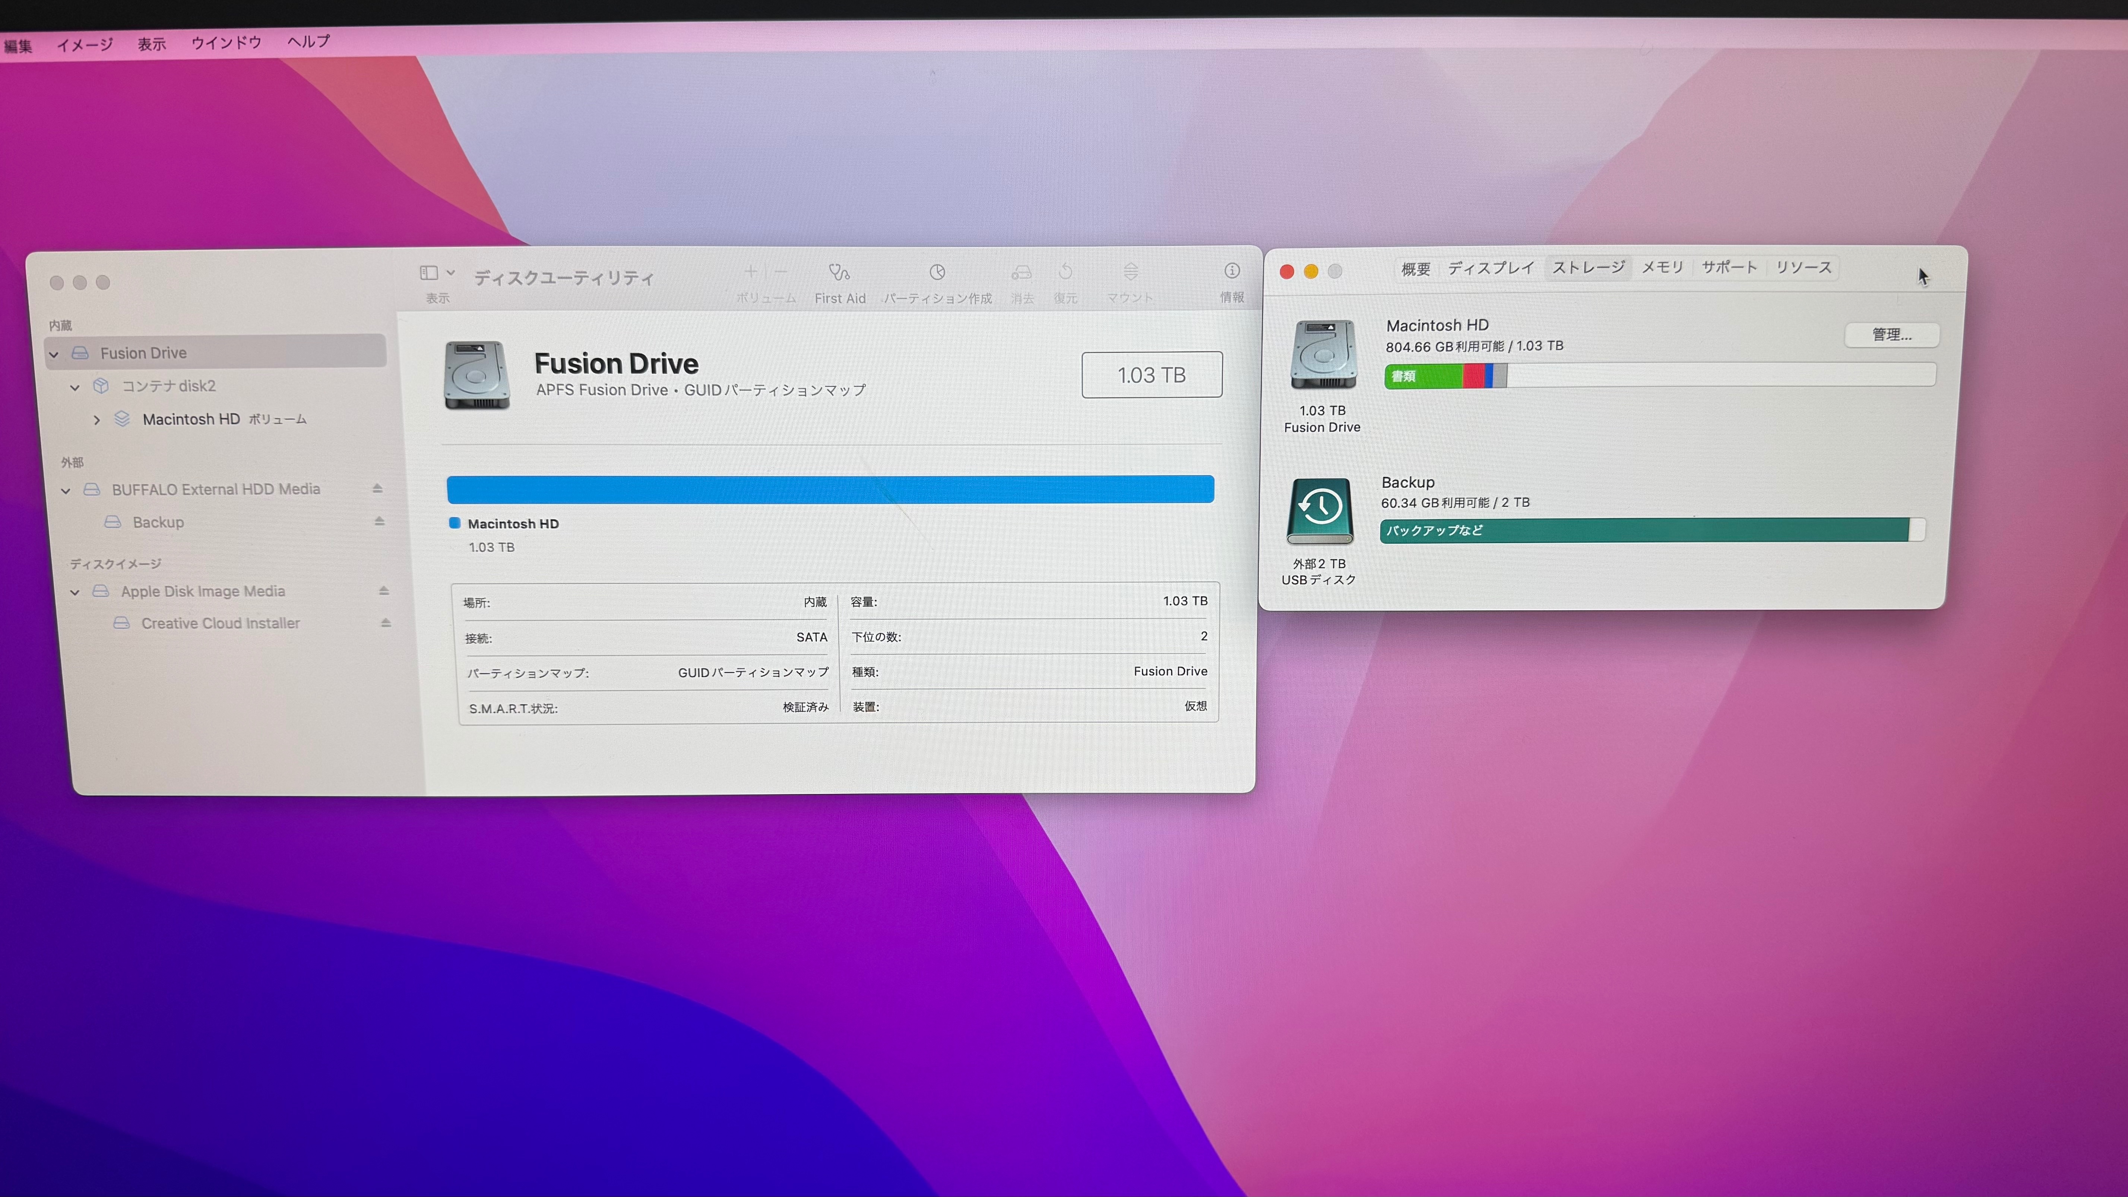The height and width of the screenshot is (1197, 2128).
Task: Eject the Creative Cloud Installer volume
Action: coord(386,622)
